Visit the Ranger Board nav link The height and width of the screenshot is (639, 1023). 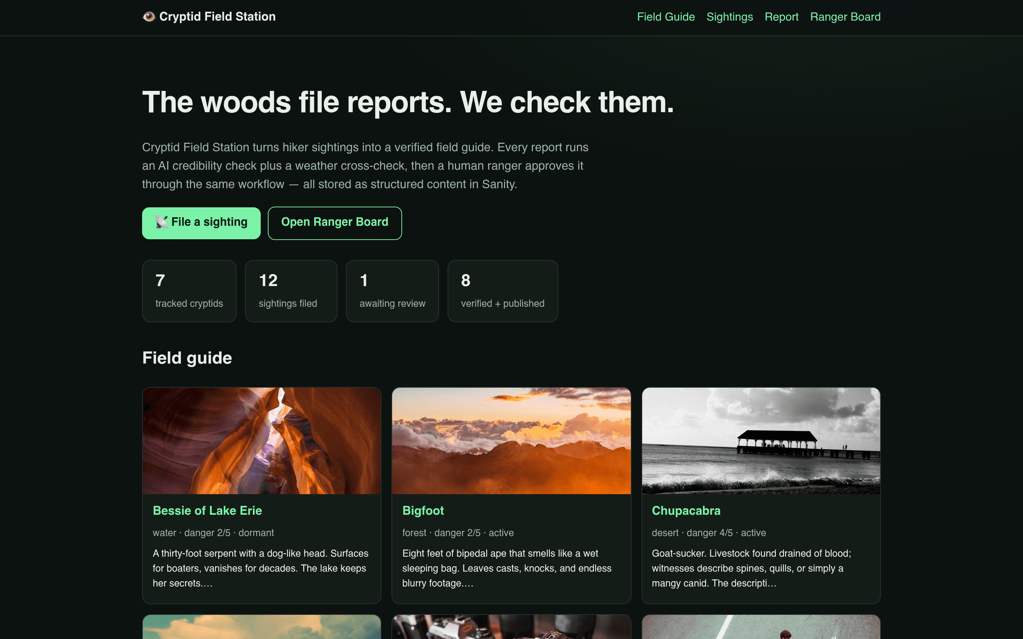pos(845,17)
